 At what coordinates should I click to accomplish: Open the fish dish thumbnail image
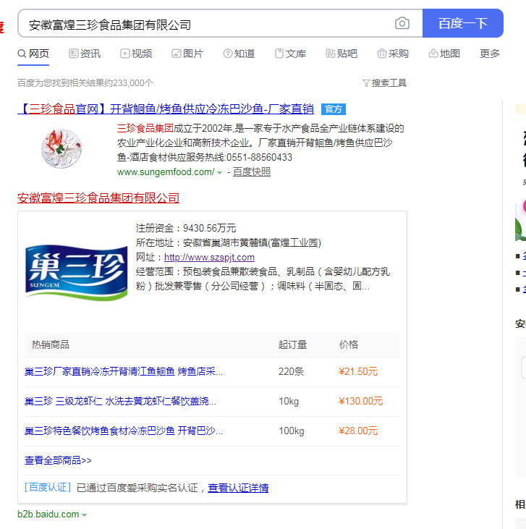coord(61,148)
